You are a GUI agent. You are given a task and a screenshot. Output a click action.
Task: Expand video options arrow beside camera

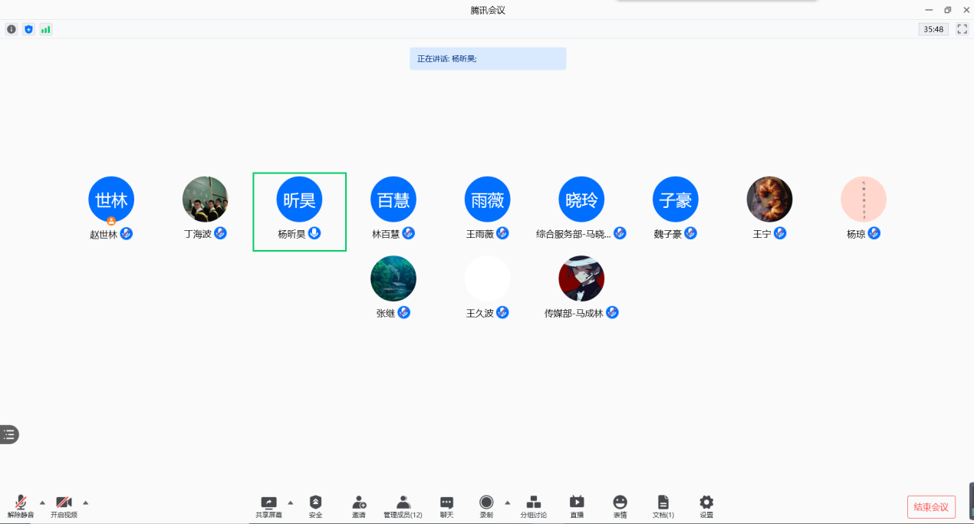click(85, 503)
